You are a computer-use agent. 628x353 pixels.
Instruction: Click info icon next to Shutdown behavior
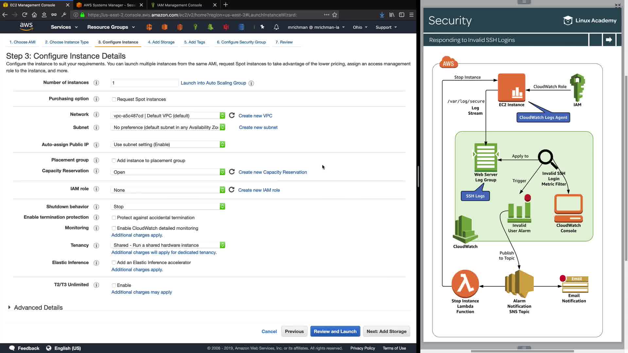tap(96, 207)
